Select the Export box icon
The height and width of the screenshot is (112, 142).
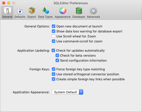32,10
